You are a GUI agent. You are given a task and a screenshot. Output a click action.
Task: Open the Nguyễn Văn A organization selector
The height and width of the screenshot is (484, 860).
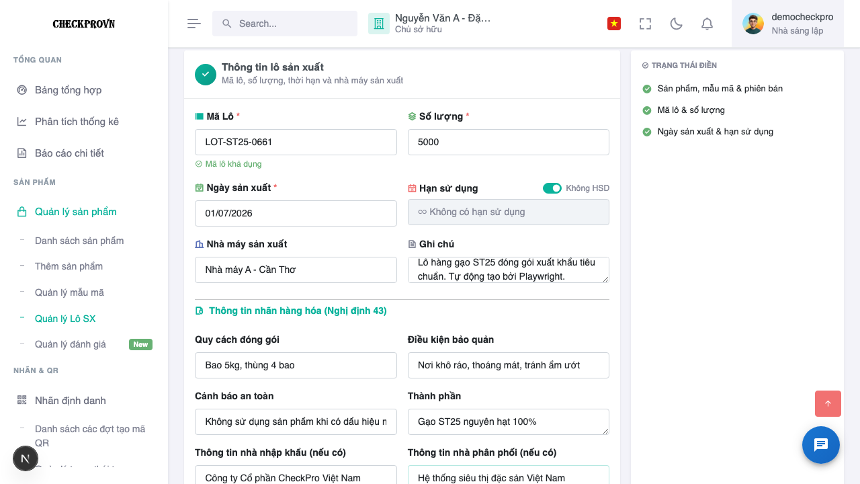coord(430,24)
